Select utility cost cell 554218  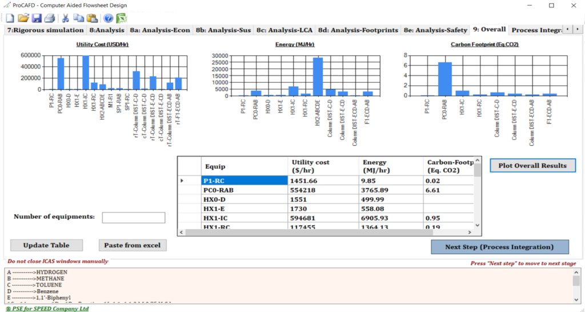pos(323,190)
